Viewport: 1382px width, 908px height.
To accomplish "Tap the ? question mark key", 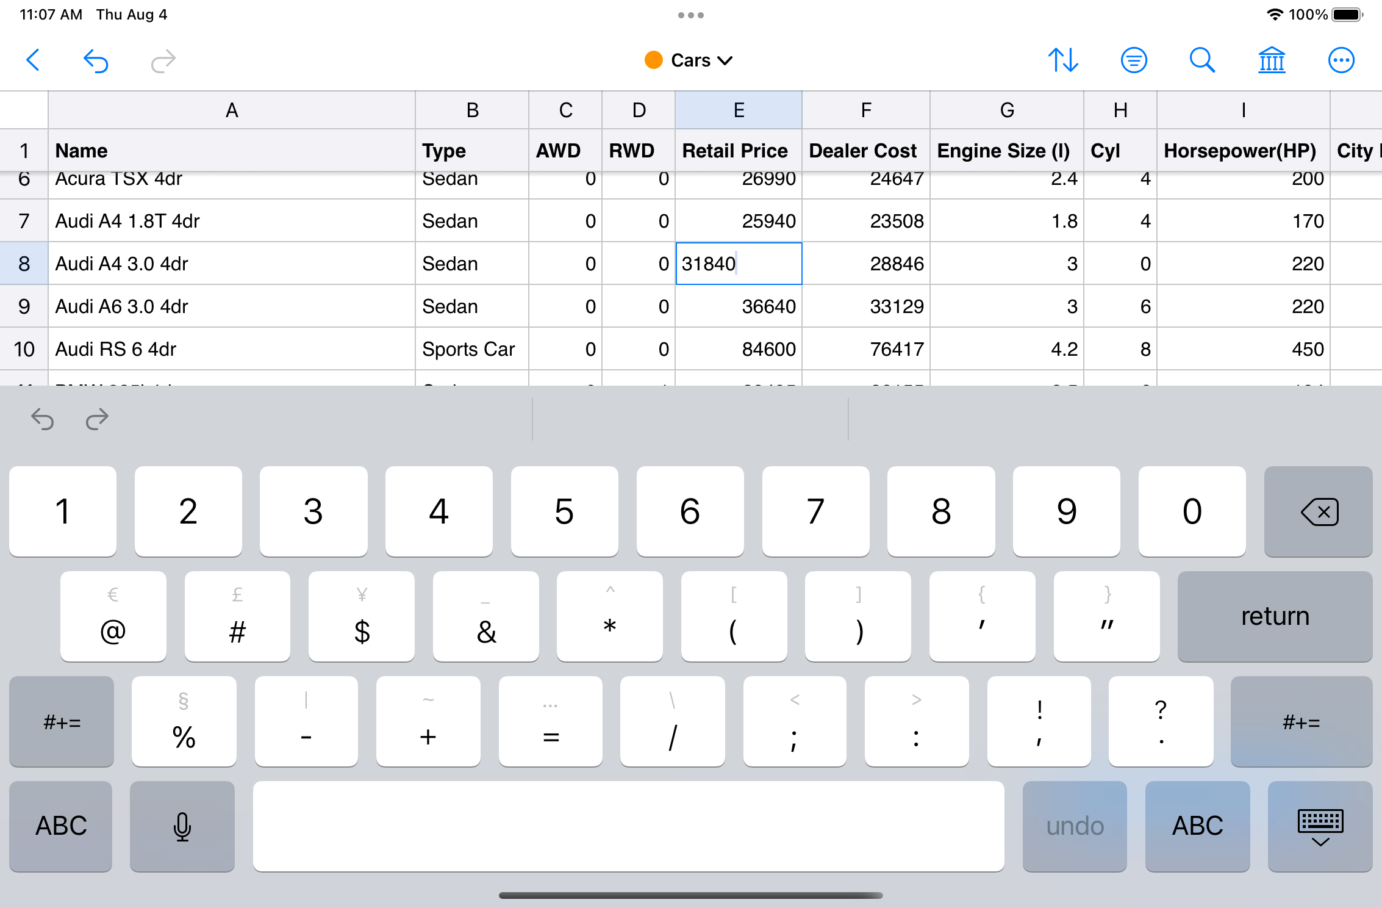I will [x=1161, y=721].
